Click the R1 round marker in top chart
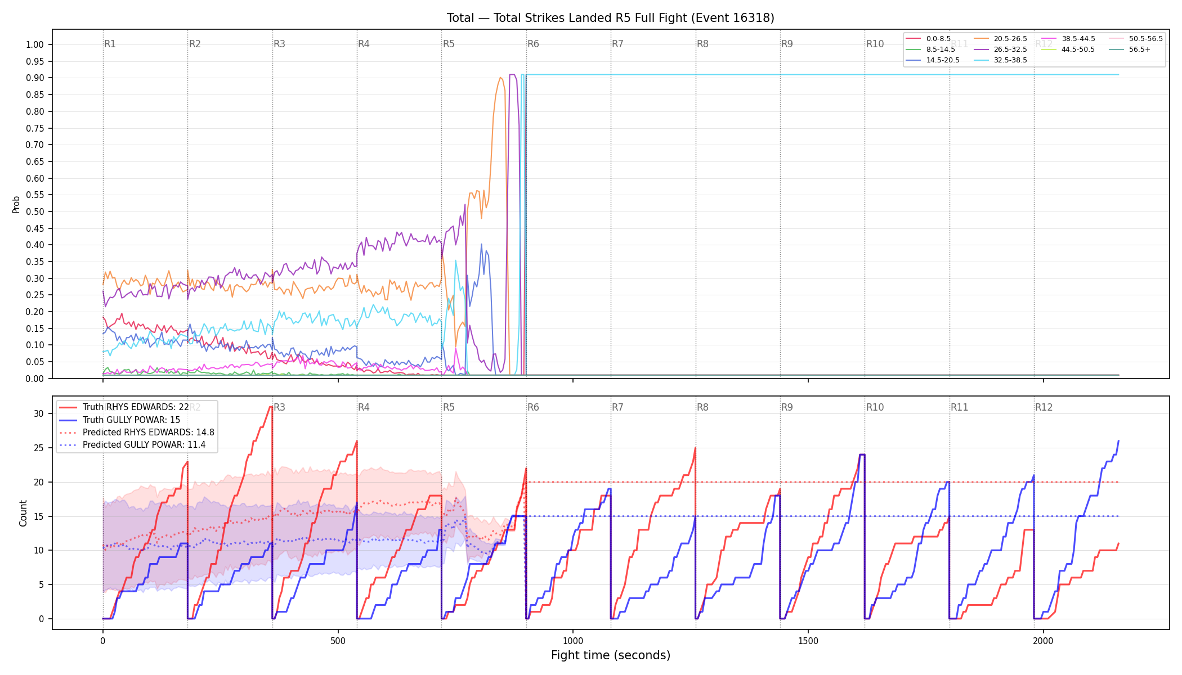This screenshot has height=675, width=1182. pos(110,44)
